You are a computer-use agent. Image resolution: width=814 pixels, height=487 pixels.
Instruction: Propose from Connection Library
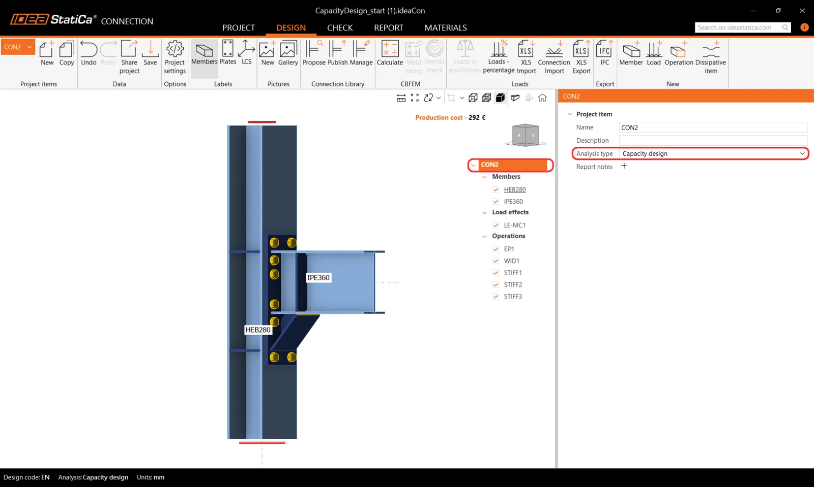pyautogui.click(x=314, y=53)
